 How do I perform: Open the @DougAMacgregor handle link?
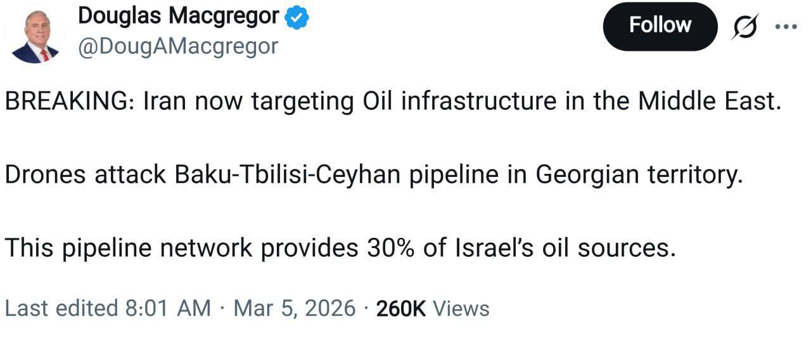177,46
